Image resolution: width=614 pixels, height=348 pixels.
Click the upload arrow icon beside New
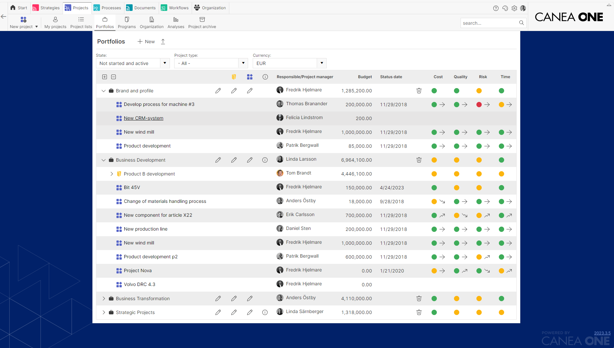pyautogui.click(x=163, y=42)
